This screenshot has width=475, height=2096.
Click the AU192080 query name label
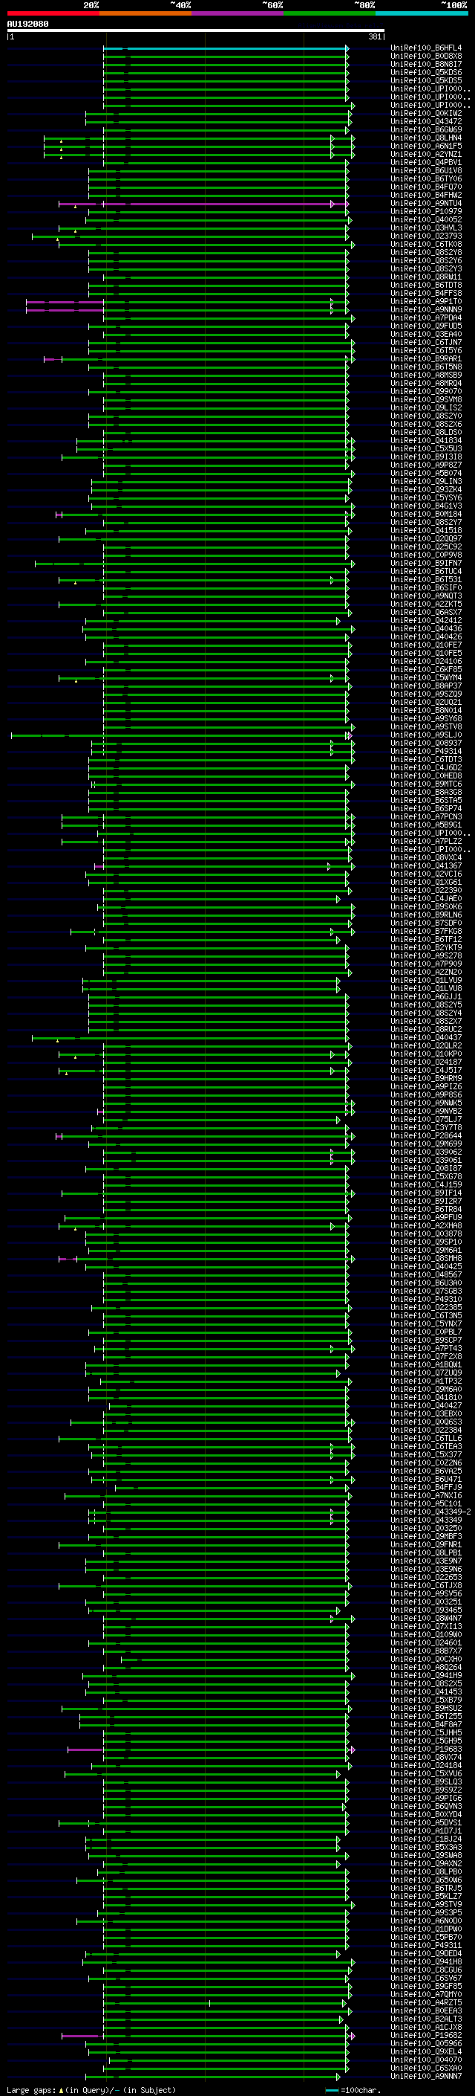click(27, 25)
